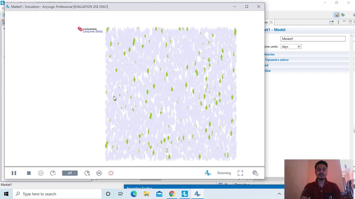
Task: Open File Explorer from the taskbar
Action: tap(146, 194)
